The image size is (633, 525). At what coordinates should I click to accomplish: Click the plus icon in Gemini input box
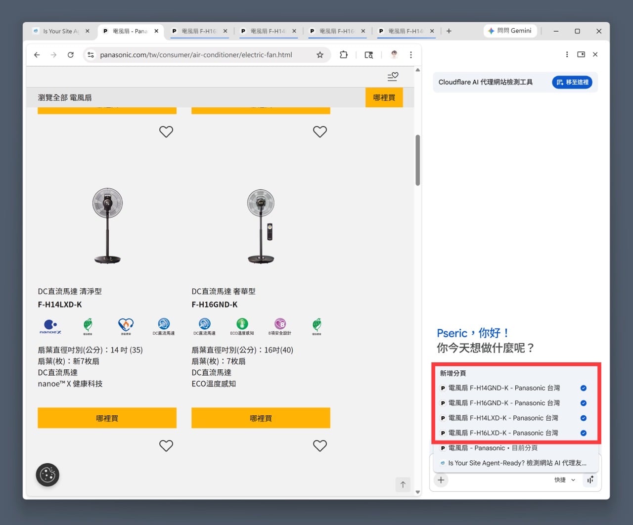click(x=441, y=480)
